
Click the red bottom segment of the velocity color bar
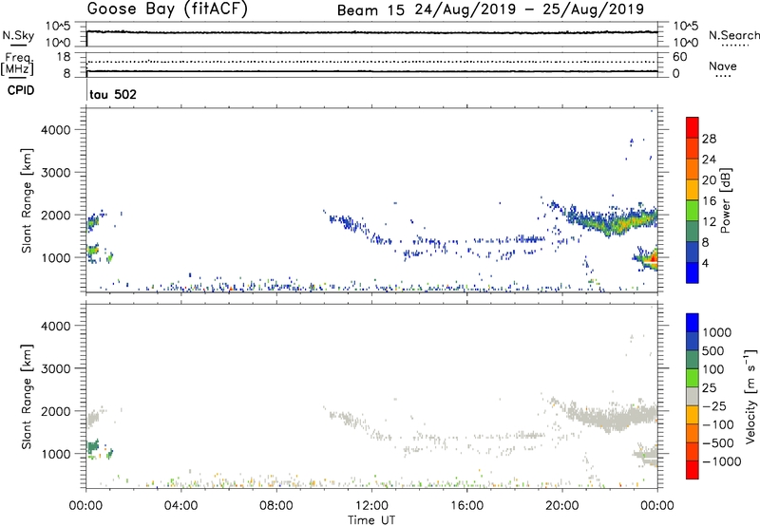tap(693, 470)
